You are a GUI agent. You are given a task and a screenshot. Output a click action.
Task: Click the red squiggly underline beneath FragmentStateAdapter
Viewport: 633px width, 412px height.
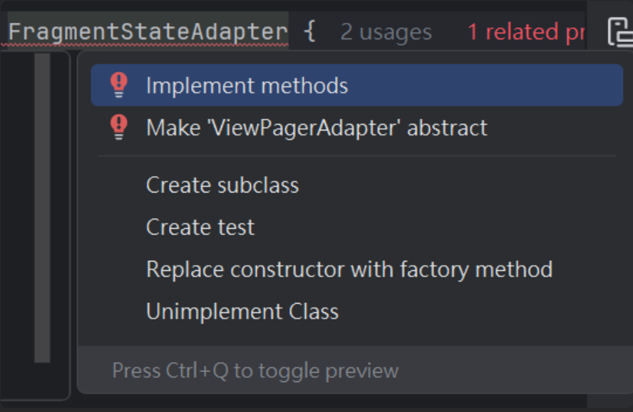pyautogui.click(x=145, y=45)
